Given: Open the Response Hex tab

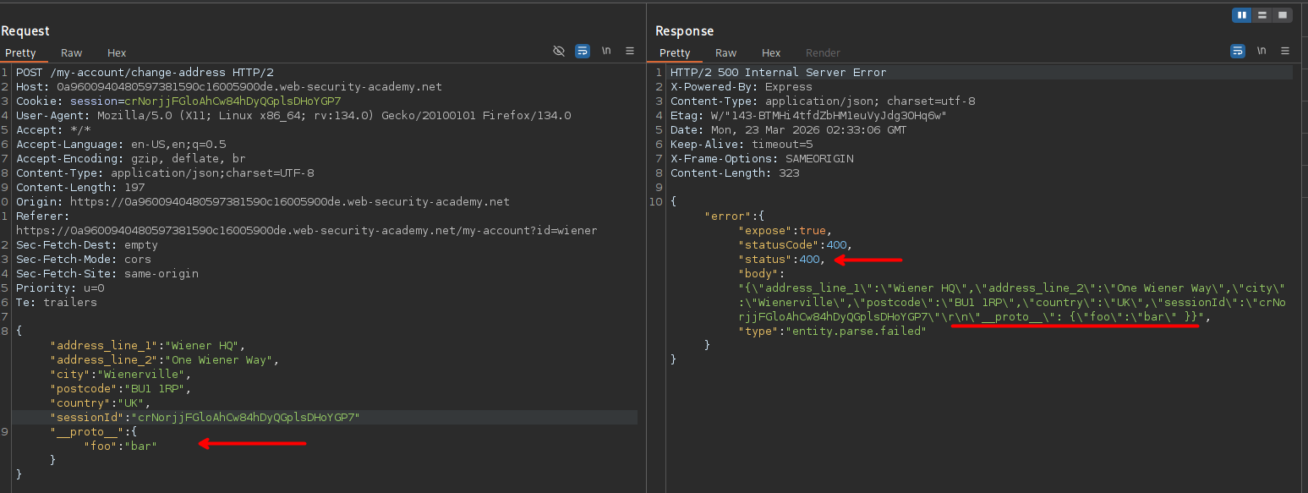Looking at the screenshot, I should click(771, 53).
